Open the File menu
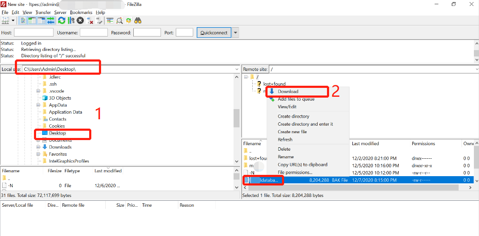479x236 pixels. click(5, 12)
